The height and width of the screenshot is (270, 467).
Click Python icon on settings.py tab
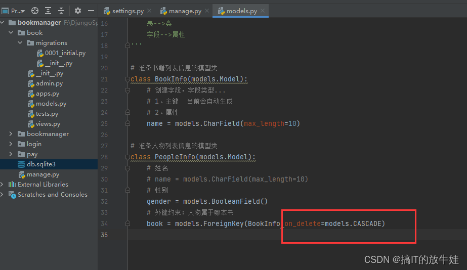point(107,11)
